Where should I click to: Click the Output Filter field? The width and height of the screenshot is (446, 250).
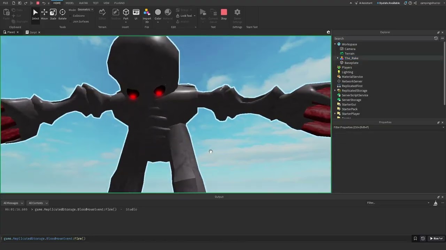pos(398,203)
